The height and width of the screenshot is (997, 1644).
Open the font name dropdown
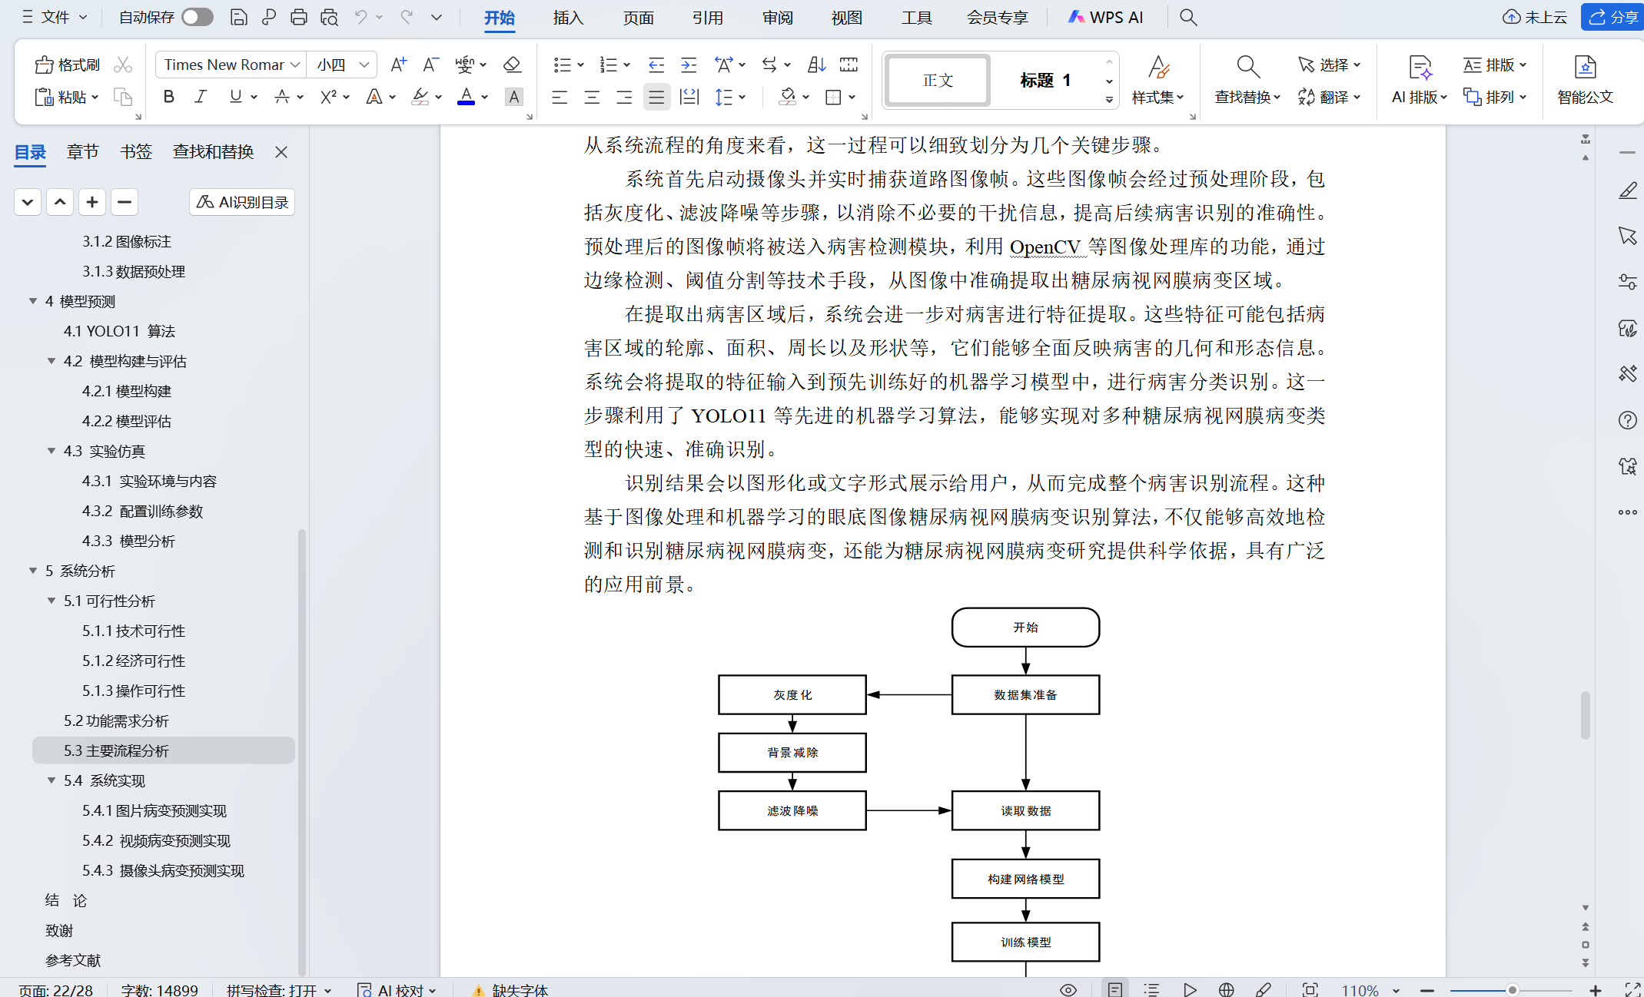[295, 65]
